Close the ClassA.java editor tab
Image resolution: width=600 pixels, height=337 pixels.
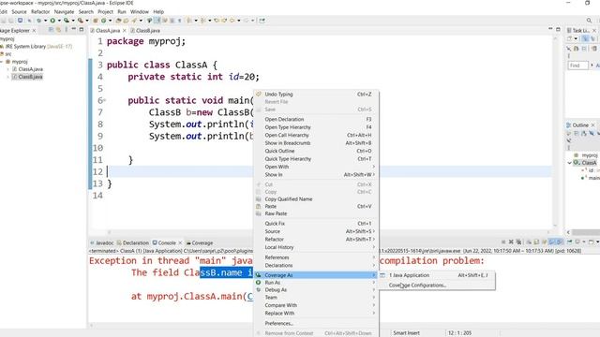tap(125, 30)
